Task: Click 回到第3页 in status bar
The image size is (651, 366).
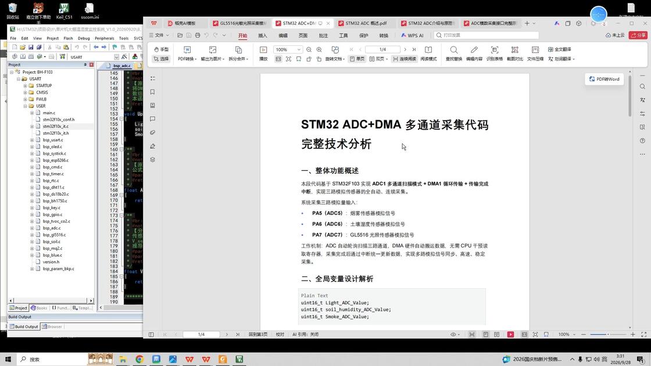Action: (x=258, y=335)
